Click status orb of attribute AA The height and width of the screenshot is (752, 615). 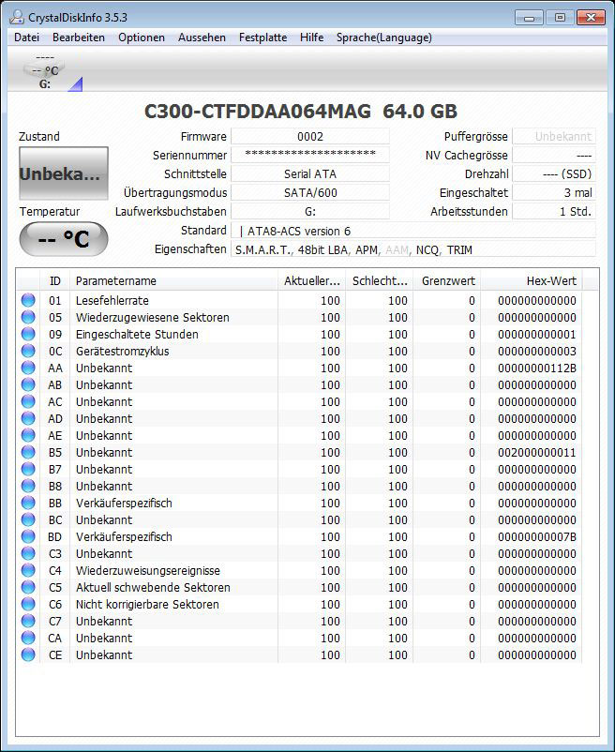pyautogui.click(x=28, y=368)
